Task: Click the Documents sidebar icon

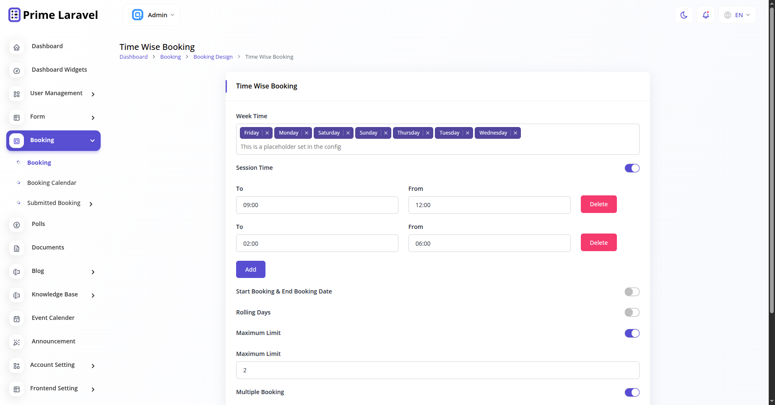Action: 17,249
